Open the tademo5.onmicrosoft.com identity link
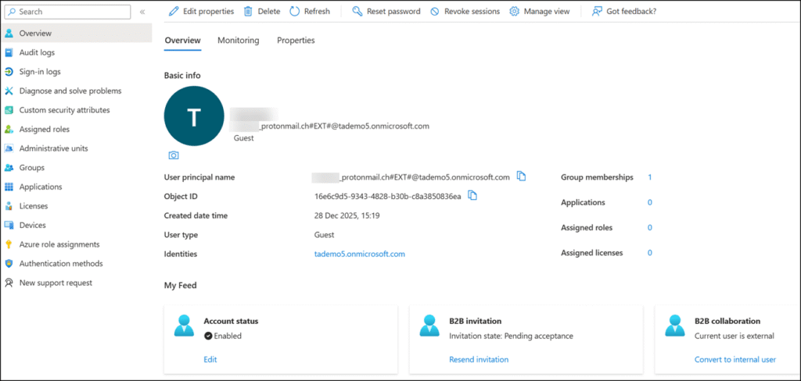 click(x=359, y=254)
